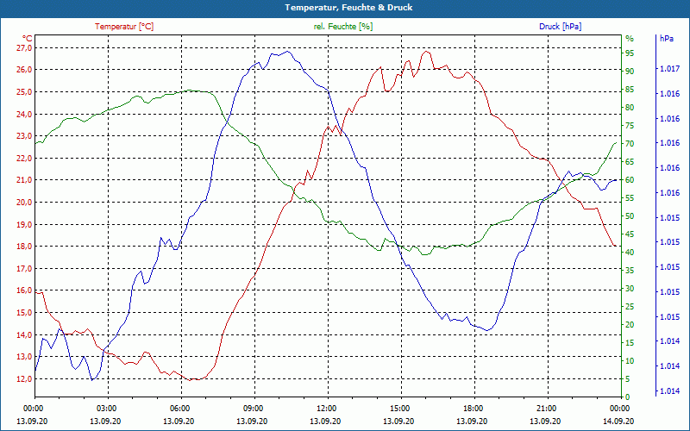Viewport: 690px width, 431px height.
Task: Pick the 14,0 temperature axis value
Action: pyautogui.click(x=24, y=334)
